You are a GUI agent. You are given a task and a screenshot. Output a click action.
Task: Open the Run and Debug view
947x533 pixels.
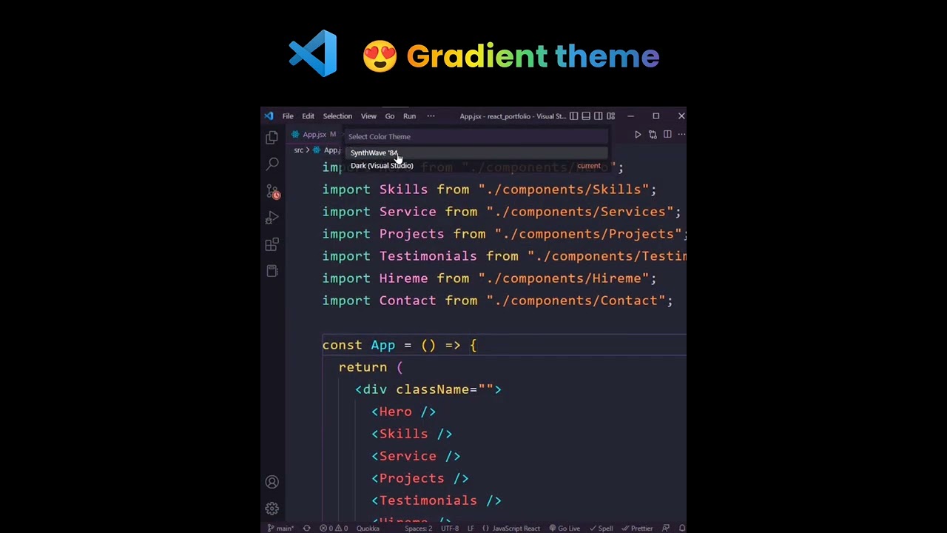point(272,218)
